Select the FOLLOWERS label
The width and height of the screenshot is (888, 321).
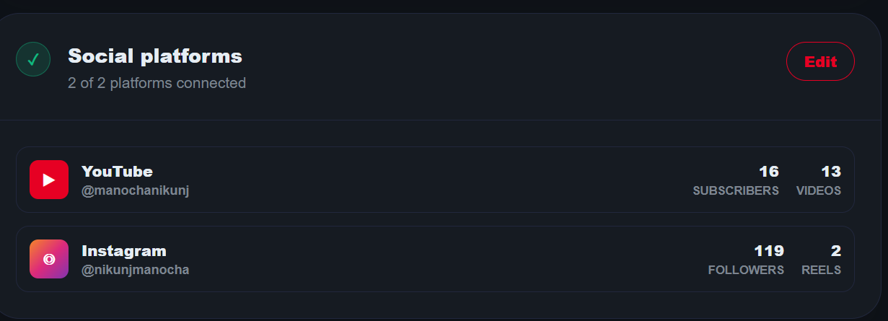click(x=746, y=271)
